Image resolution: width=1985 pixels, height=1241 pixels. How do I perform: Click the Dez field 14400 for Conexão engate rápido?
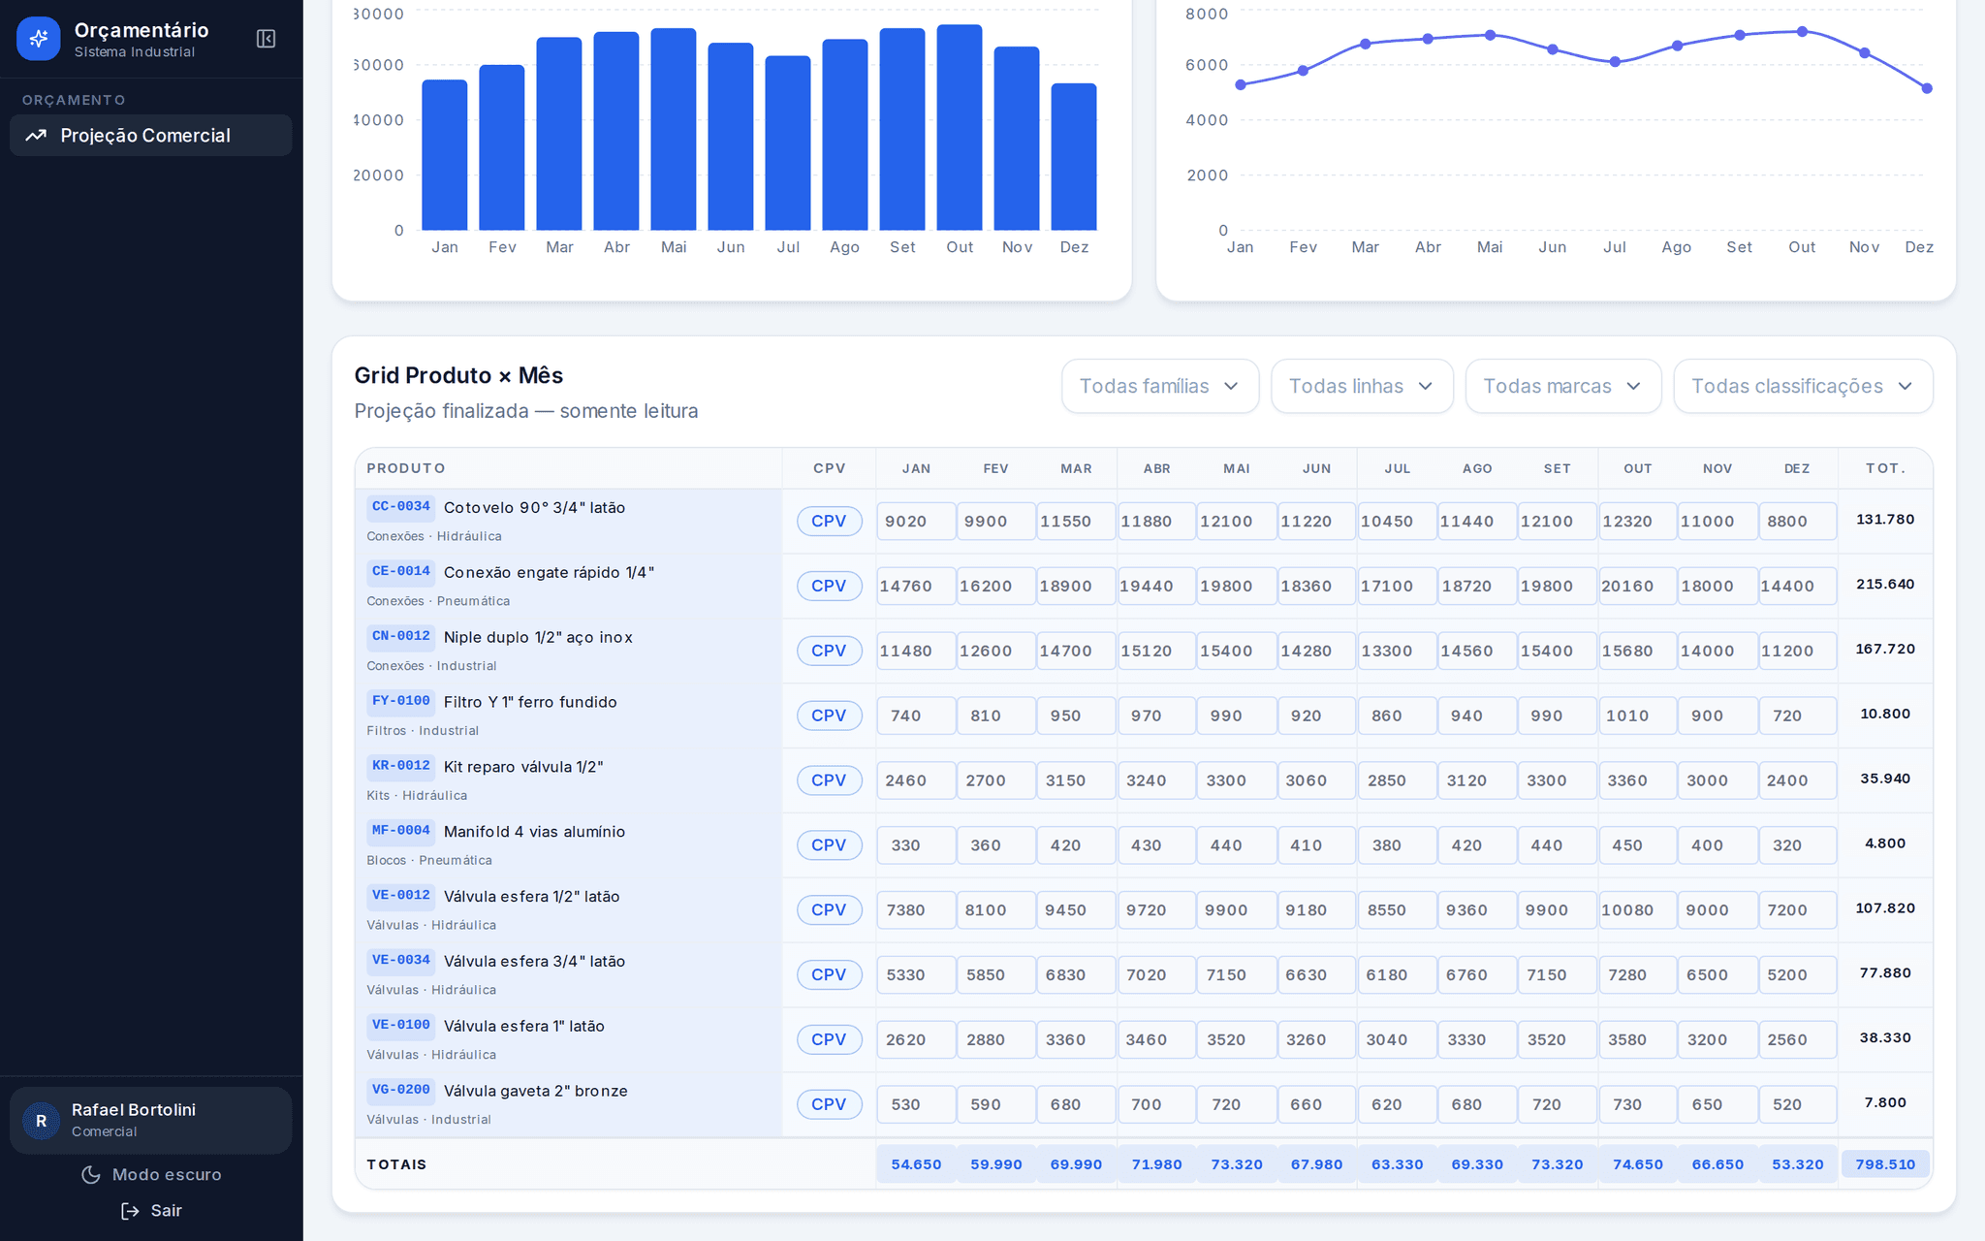coord(1797,586)
